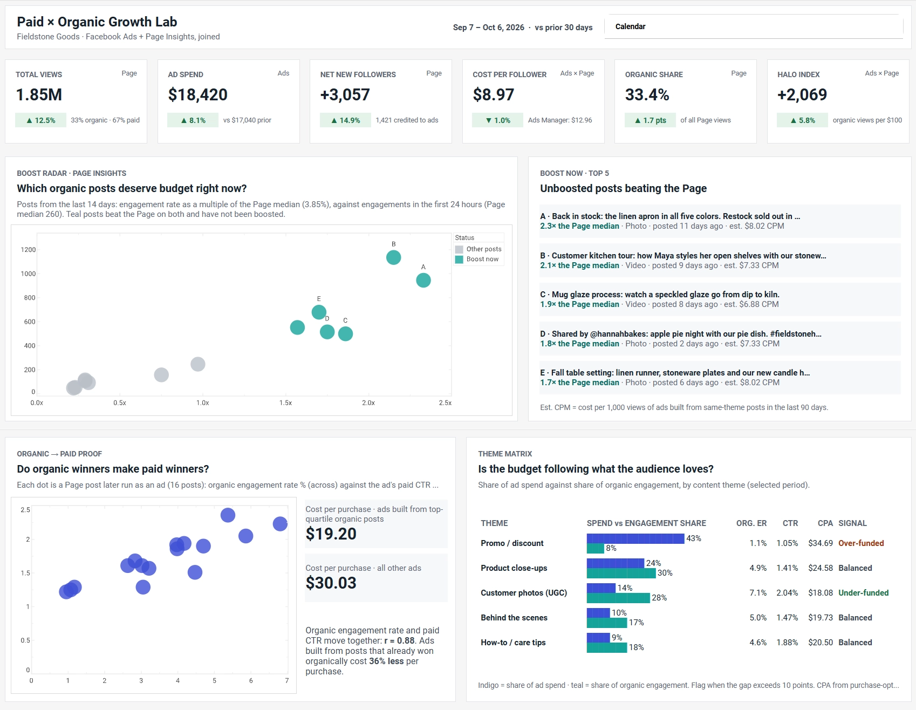Select the How-to / care tips theme label

tap(513, 643)
